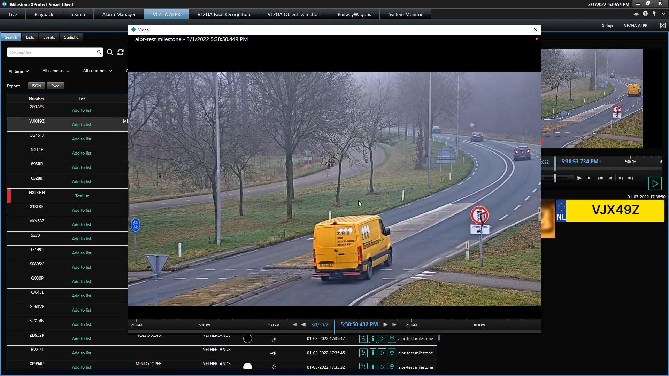Go to next sequence in right preview controls
The image size is (669, 376).
[x=621, y=178]
